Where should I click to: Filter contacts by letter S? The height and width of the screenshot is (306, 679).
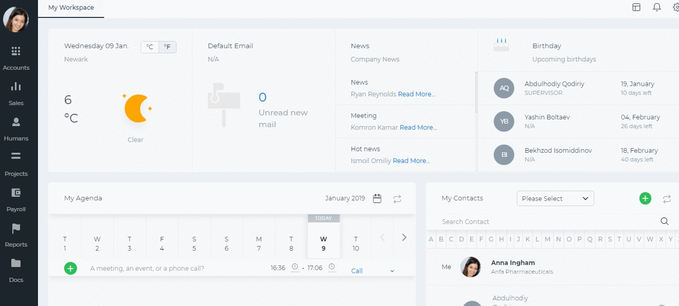610,239
